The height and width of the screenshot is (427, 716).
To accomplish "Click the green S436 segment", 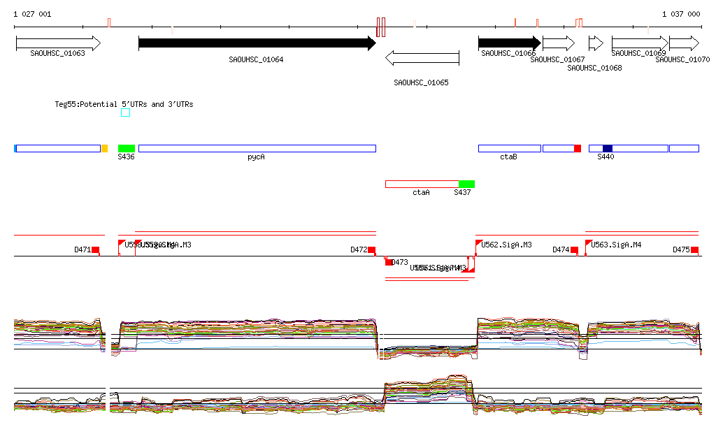I will [127, 148].
